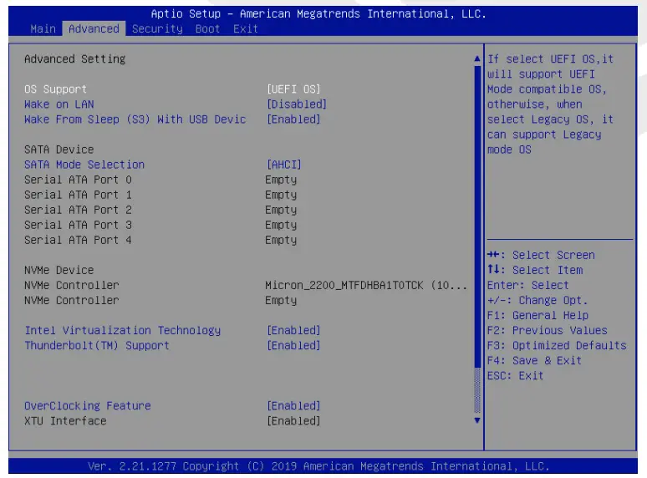This screenshot has width=647, height=478.
Task: Change Wake From Sleep (S3) Enabled option
Action: pyautogui.click(x=293, y=119)
